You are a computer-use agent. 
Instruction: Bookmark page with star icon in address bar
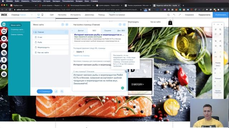(x=141, y=10)
